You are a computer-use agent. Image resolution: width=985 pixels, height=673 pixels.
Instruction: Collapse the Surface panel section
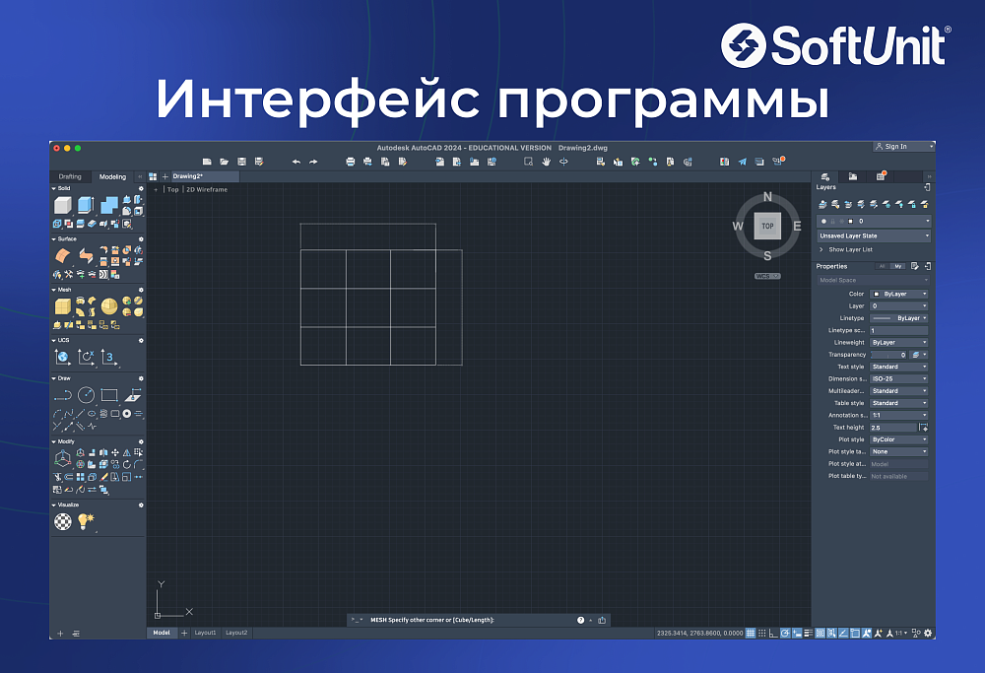pyautogui.click(x=53, y=238)
